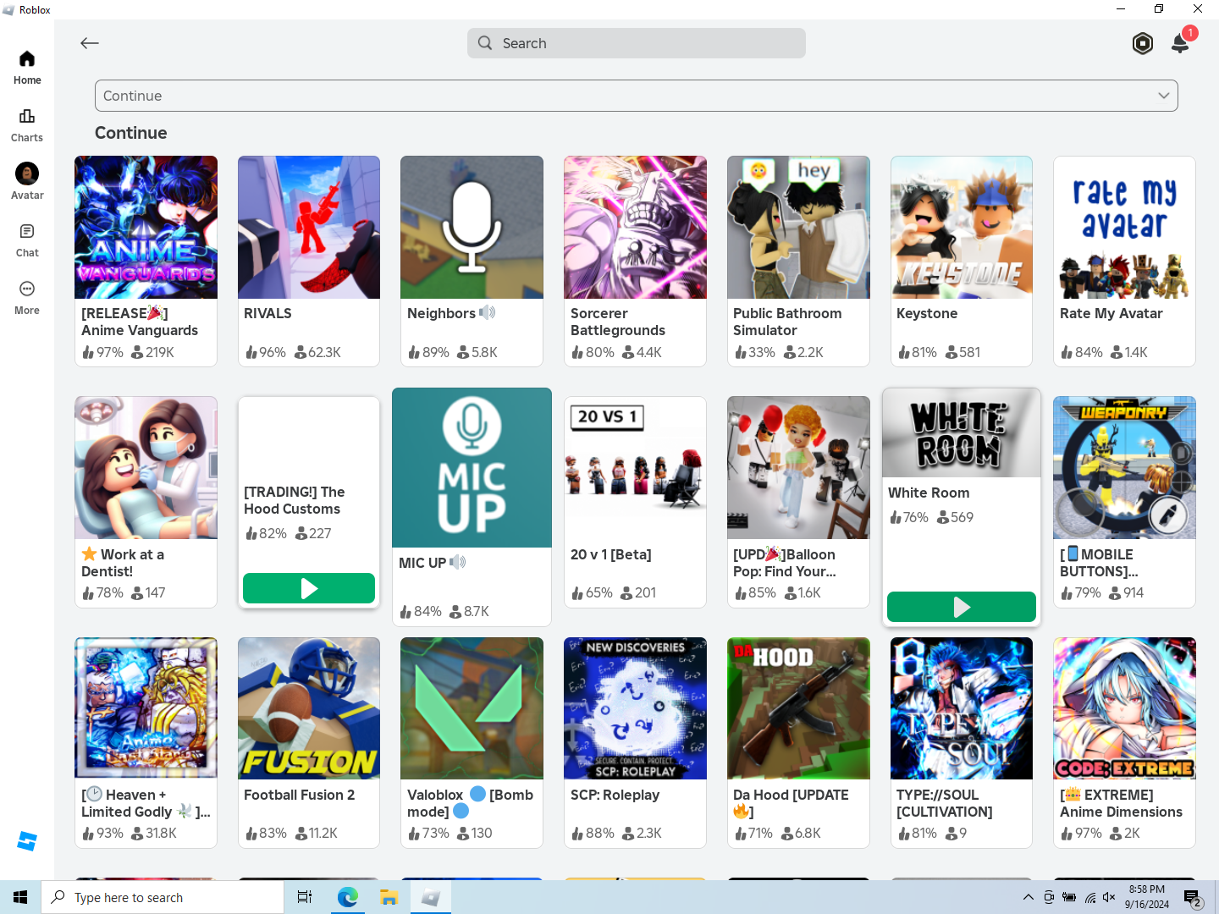The width and height of the screenshot is (1219, 914).
Task: Click the Rate My Avatar title
Action: (x=1111, y=313)
